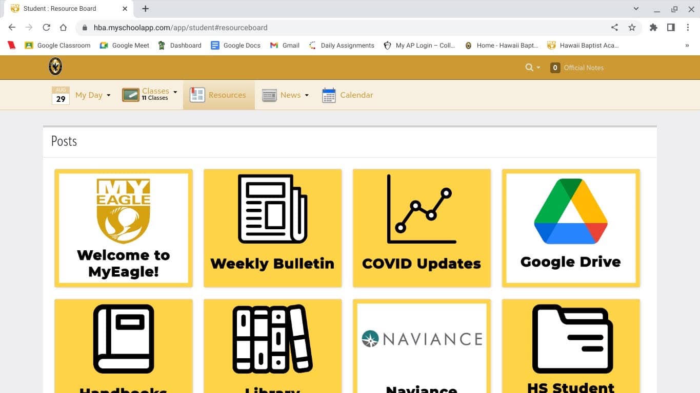Toggle the browser side panel

[671, 28]
